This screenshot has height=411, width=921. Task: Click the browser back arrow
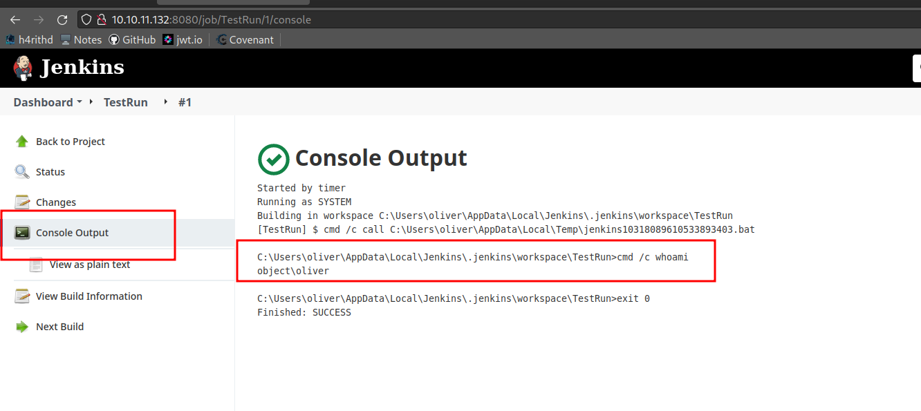pyautogui.click(x=15, y=20)
